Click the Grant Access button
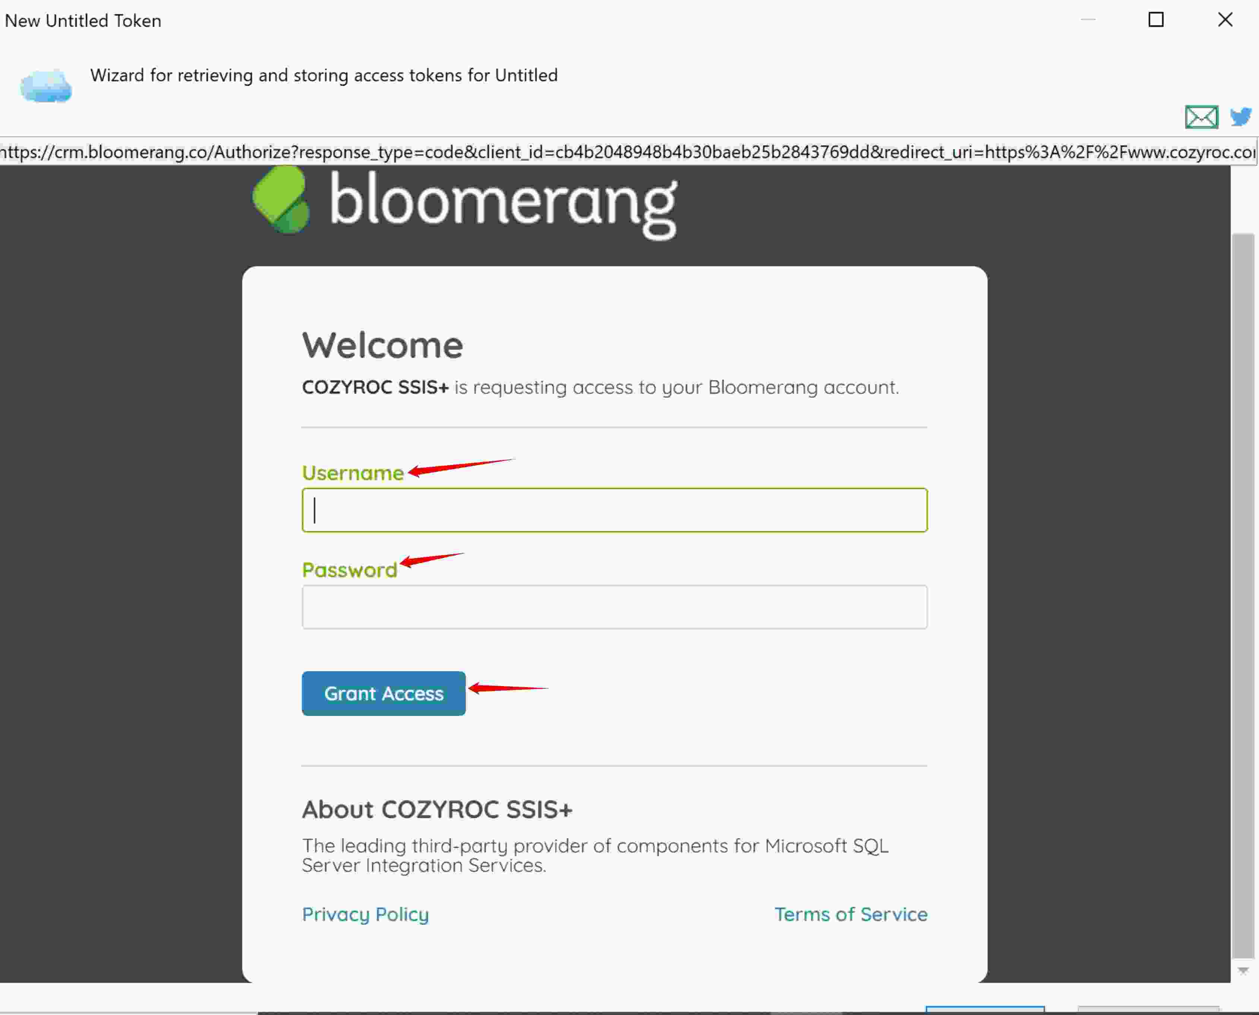Viewport: 1259px width, 1015px height. [x=384, y=694]
